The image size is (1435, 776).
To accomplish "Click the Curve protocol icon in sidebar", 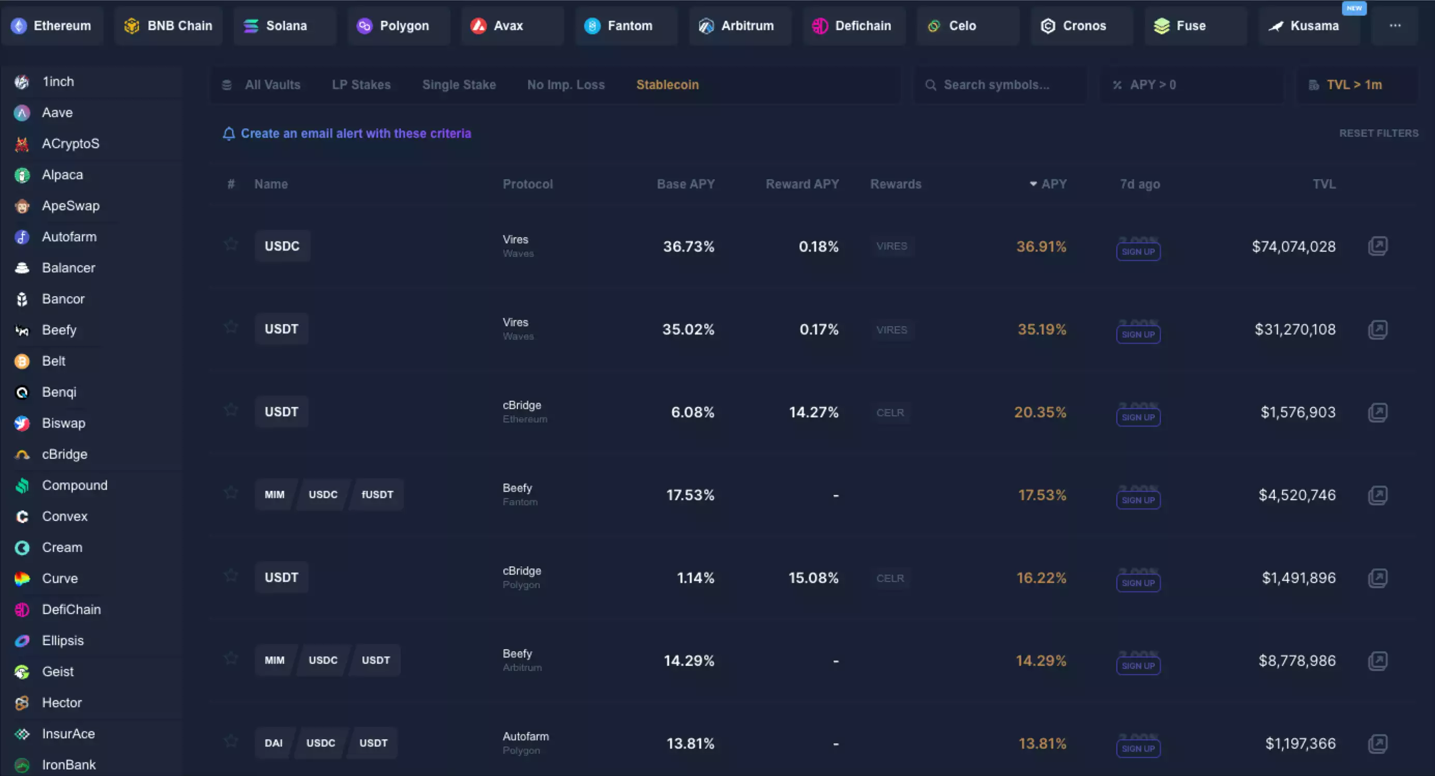I will click(x=22, y=579).
